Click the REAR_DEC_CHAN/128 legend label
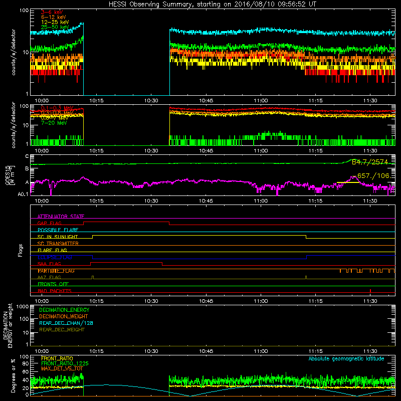 pos(66,323)
